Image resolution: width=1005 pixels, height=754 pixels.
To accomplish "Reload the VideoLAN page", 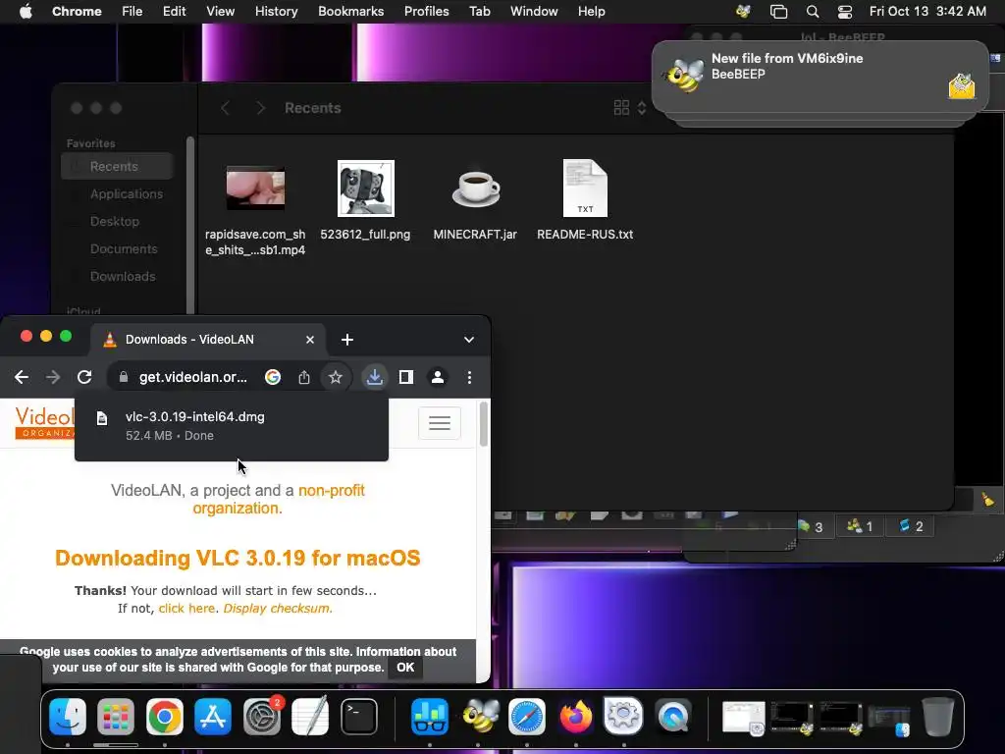I will pyautogui.click(x=84, y=377).
